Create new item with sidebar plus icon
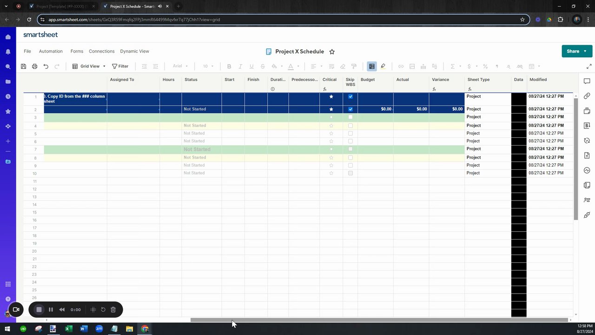595x335 pixels. 8,141
